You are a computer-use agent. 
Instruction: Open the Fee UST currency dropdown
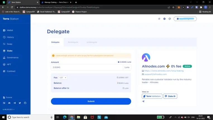click(63, 77)
